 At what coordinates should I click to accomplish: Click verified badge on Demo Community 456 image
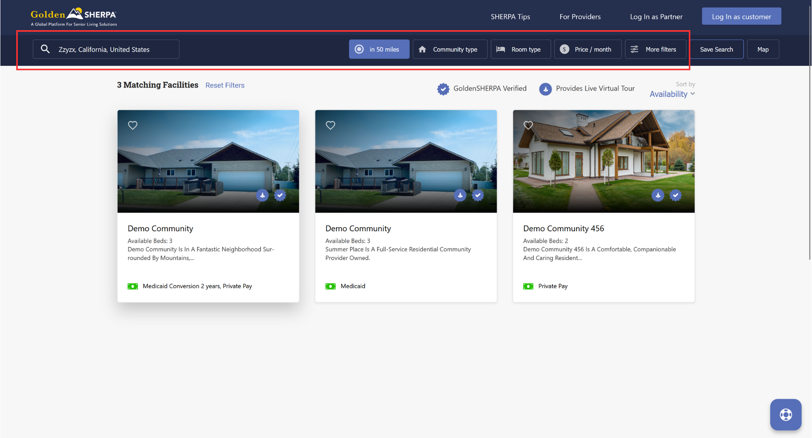point(676,195)
